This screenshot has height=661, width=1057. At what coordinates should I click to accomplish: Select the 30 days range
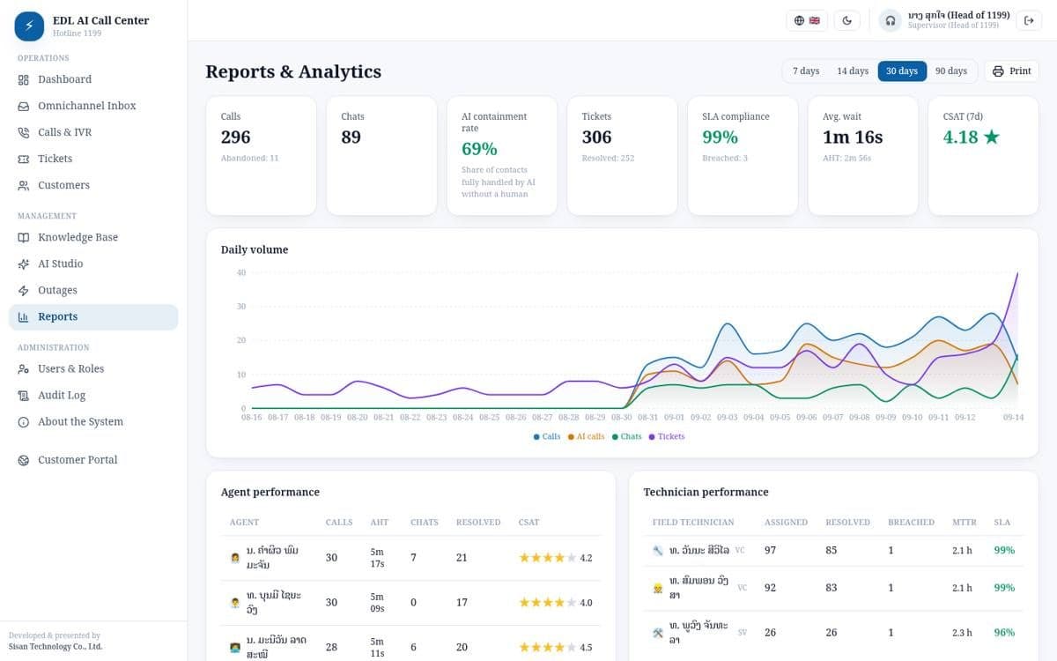coord(902,71)
